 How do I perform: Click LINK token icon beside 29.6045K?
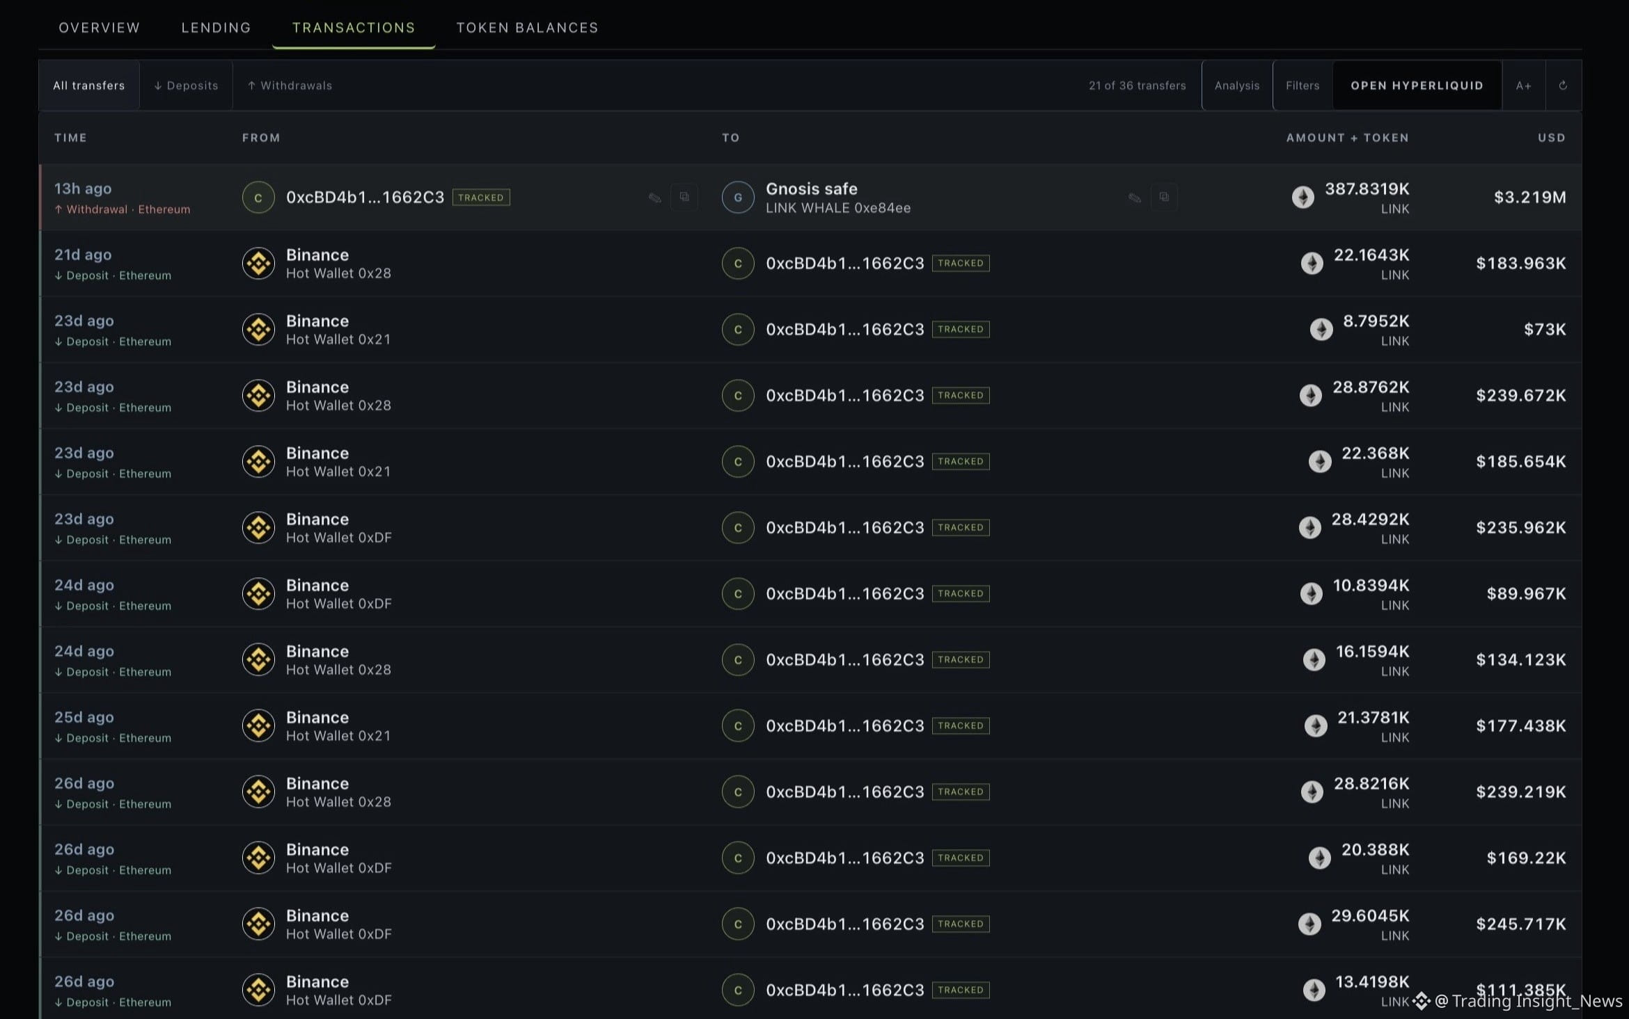(1309, 924)
